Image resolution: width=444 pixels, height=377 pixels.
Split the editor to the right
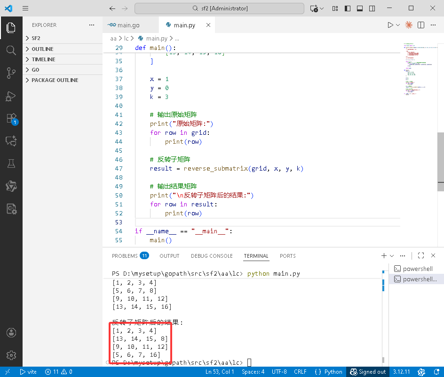[421, 25]
